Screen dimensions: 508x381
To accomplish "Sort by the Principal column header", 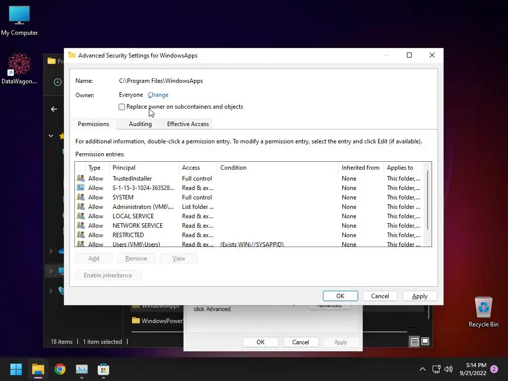I will [144, 168].
